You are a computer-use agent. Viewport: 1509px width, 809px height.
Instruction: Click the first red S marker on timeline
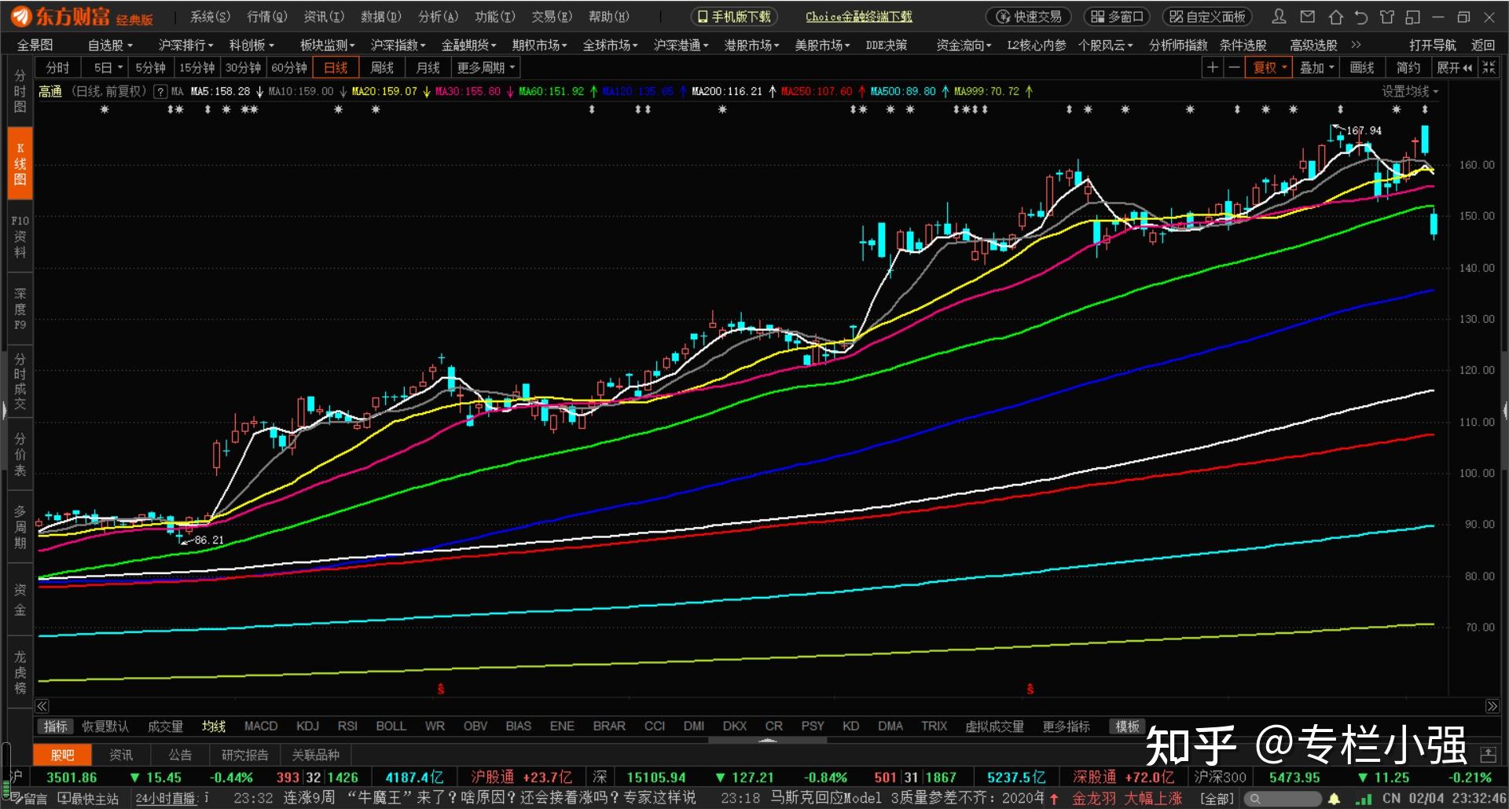[x=441, y=689]
